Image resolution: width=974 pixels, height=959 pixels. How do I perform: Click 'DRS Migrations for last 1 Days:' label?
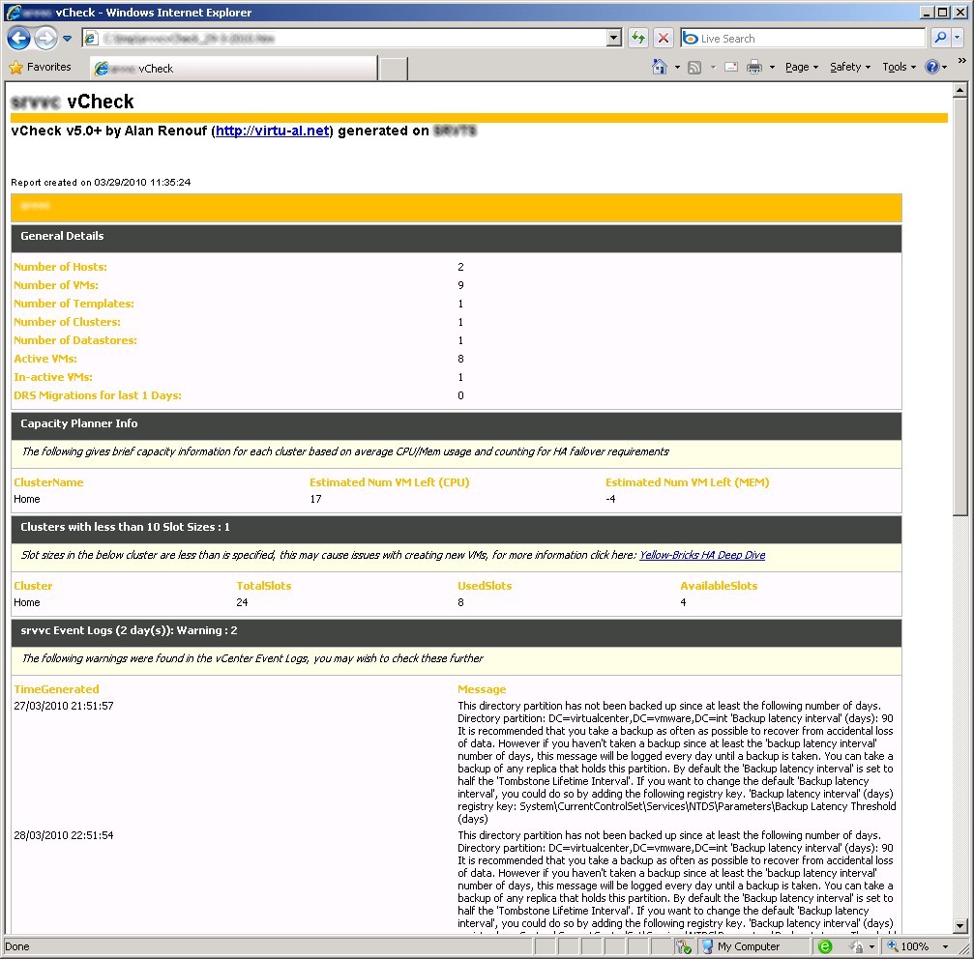(x=98, y=395)
